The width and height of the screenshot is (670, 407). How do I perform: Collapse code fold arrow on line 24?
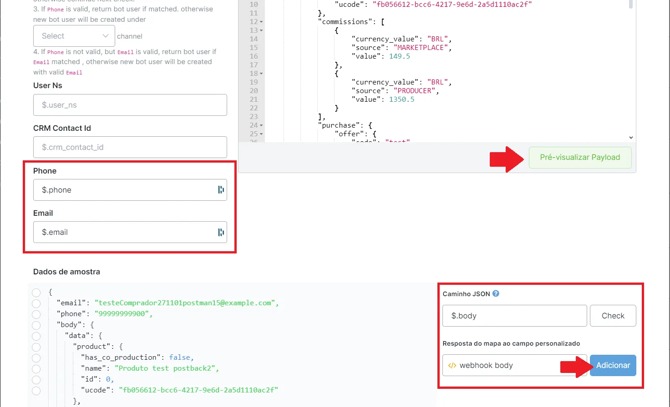(261, 125)
